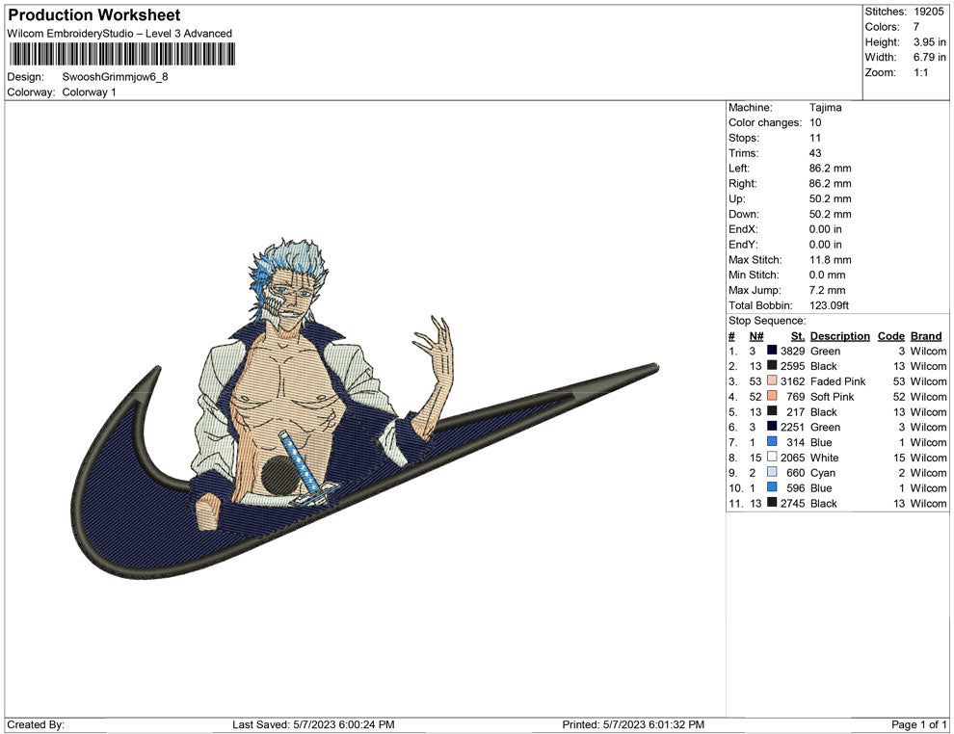
Task: Click the blue swatch in stop 7
Action: tap(772, 441)
